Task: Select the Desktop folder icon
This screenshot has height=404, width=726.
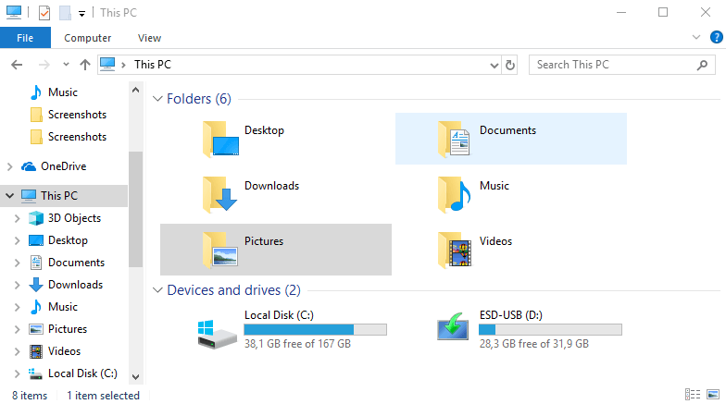Action: coord(220,139)
